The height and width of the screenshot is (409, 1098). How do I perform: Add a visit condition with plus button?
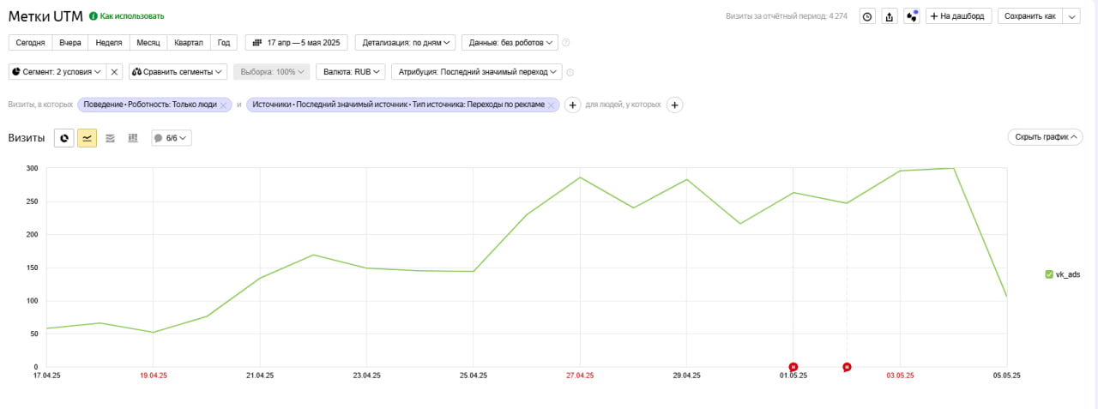pos(573,105)
